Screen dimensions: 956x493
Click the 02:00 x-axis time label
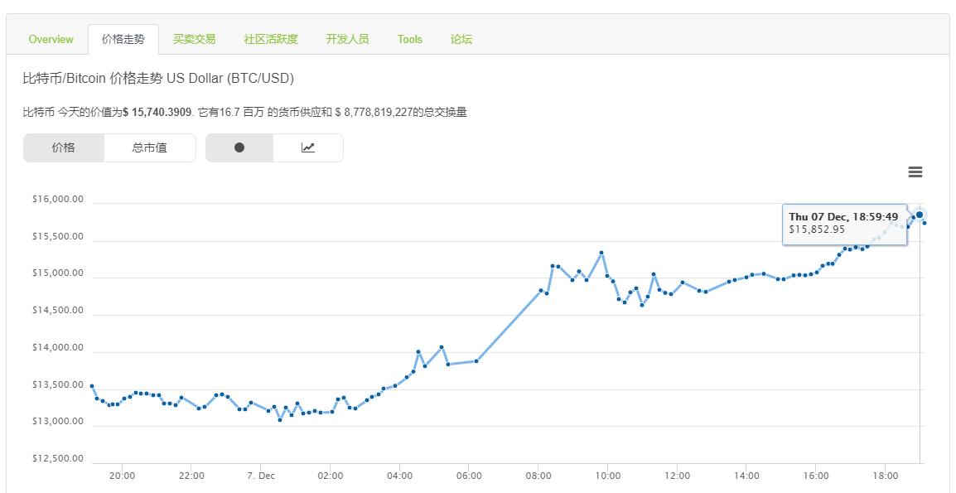331,476
